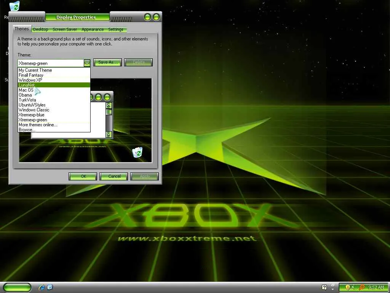Viewport: 390px width, 293px height.
Task: Select Xtremexp-green in dropdown list
Action: 54,120
